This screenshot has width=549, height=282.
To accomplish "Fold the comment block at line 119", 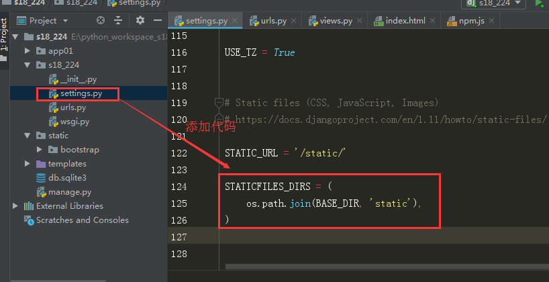I will tap(219, 103).
